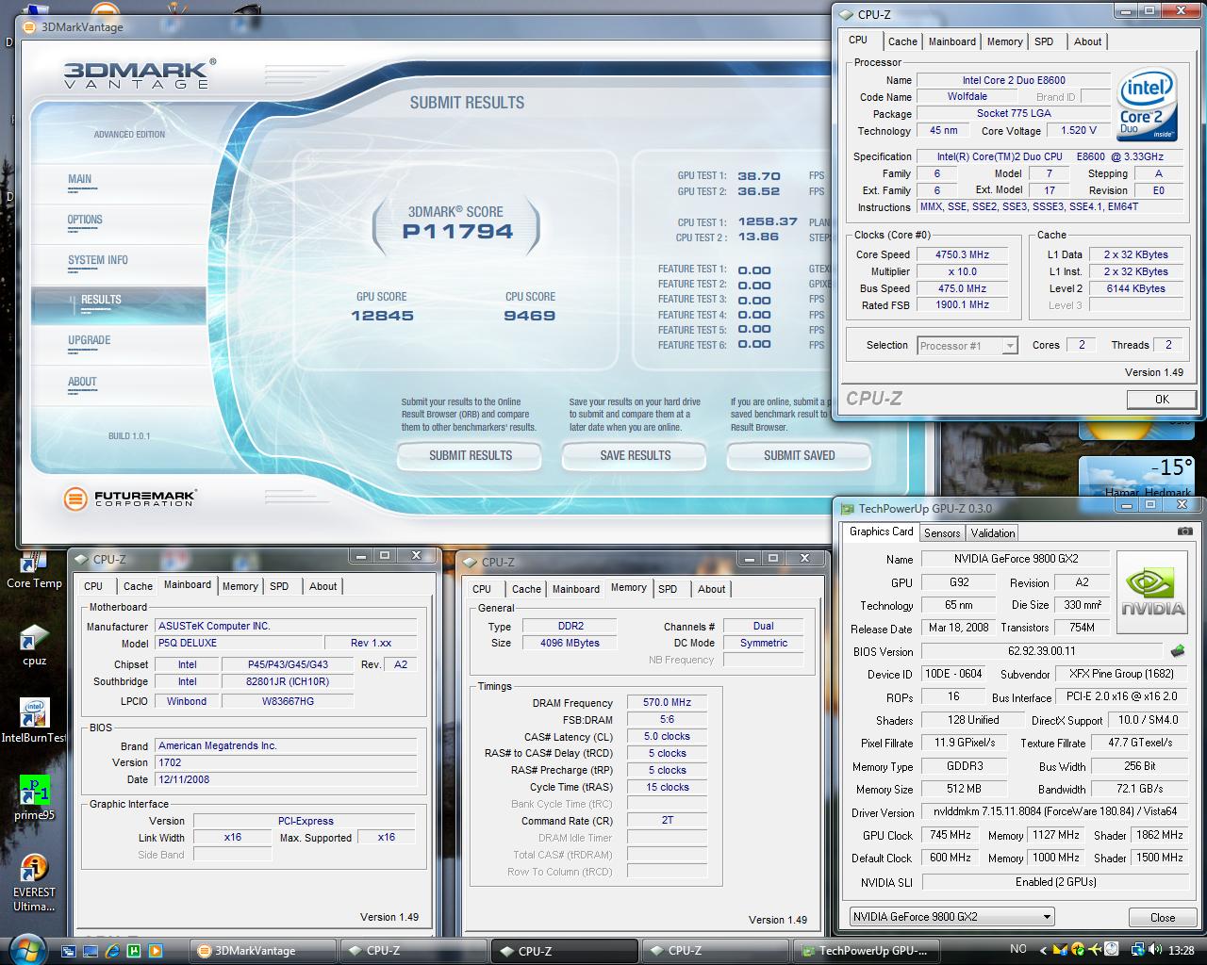Click the BIOS Version 62.92.39.00.11 field
Screen dimensions: 1207x965
point(1041,651)
